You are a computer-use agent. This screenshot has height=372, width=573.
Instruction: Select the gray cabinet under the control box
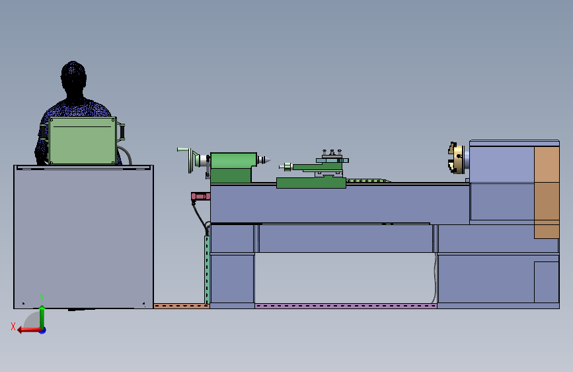(x=84, y=237)
